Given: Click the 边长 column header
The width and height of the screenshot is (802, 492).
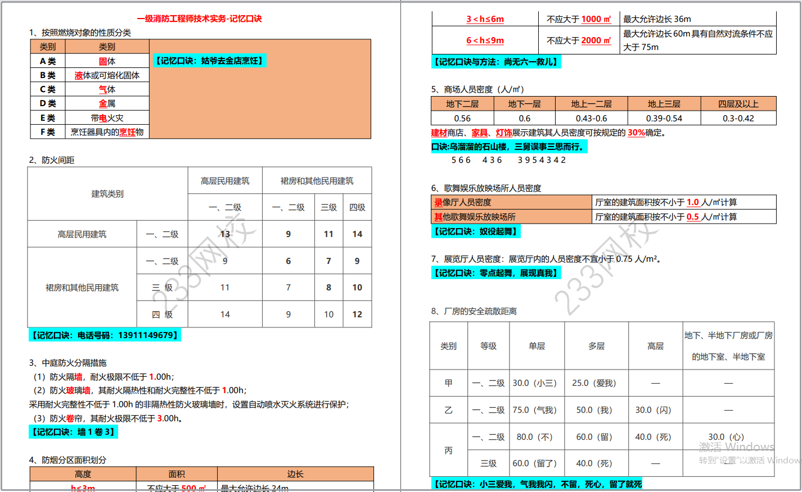Looking at the screenshot, I should pyautogui.click(x=295, y=474).
